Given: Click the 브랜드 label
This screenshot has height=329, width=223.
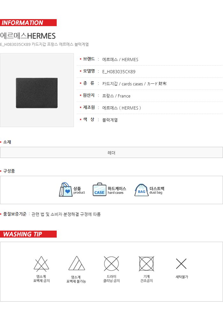Looking at the screenshot, I should (89, 59).
